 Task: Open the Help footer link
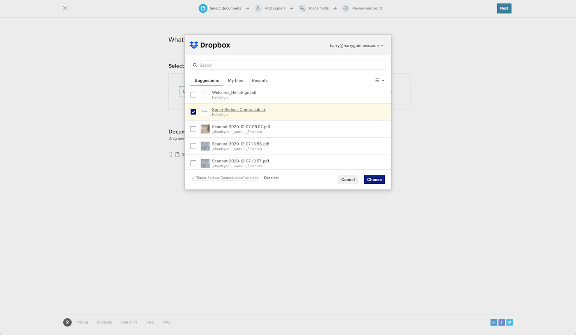pos(150,322)
